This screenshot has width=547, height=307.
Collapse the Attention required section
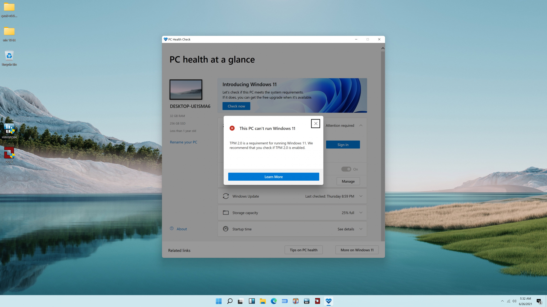point(361,125)
